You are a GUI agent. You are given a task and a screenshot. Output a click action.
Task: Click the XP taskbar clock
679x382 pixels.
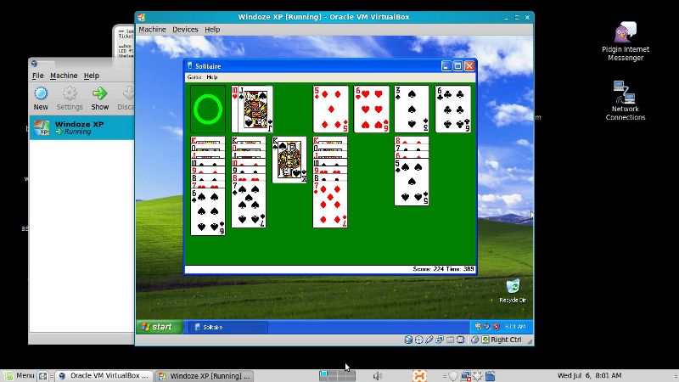click(515, 327)
